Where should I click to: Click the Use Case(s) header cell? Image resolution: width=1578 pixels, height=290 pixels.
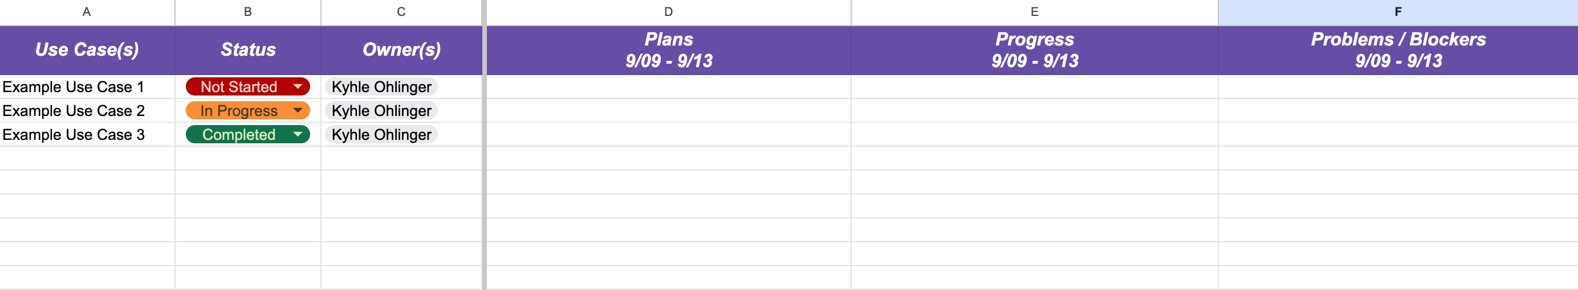tap(87, 49)
